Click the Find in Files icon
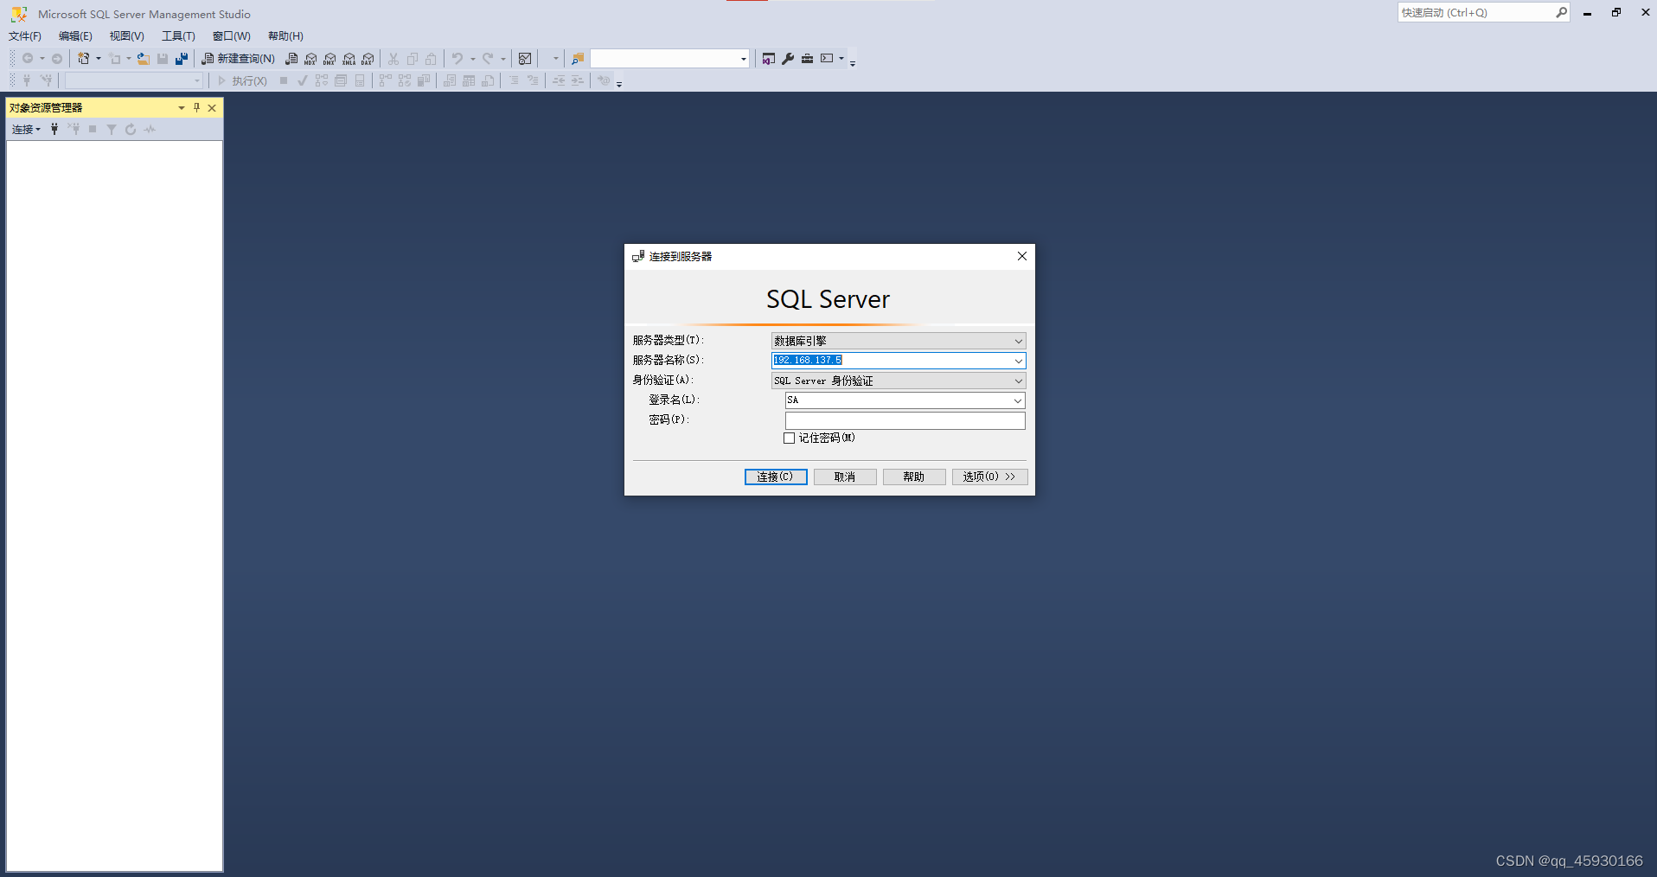The image size is (1657, 877). click(x=578, y=59)
